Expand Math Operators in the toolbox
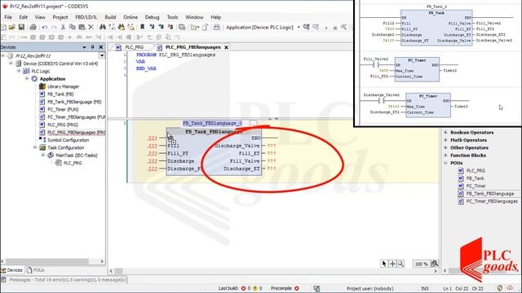522x293 pixels. click(446, 140)
